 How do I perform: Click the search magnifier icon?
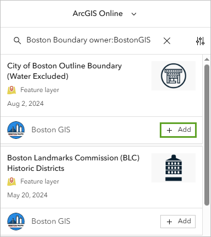pyautogui.click(x=17, y=40)
